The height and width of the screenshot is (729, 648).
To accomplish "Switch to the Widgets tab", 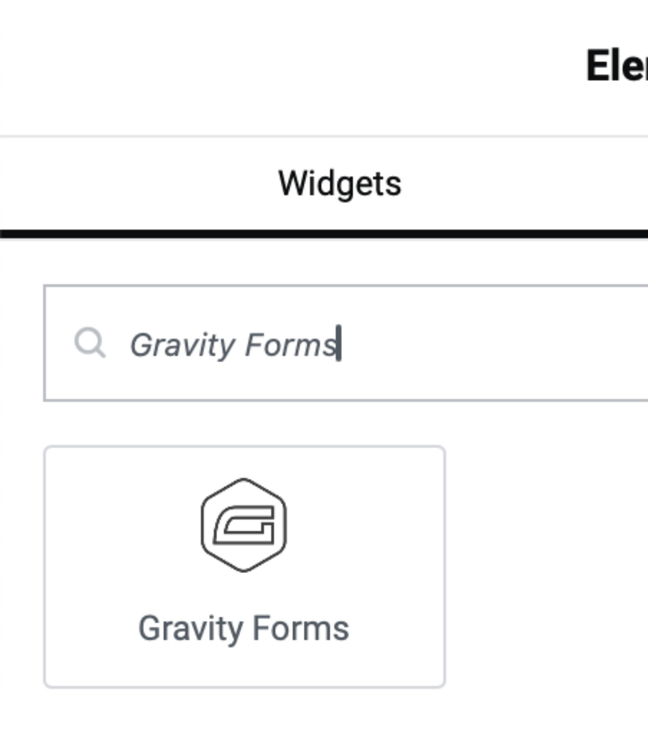I will pyautogui.click(x=339, y=183).
